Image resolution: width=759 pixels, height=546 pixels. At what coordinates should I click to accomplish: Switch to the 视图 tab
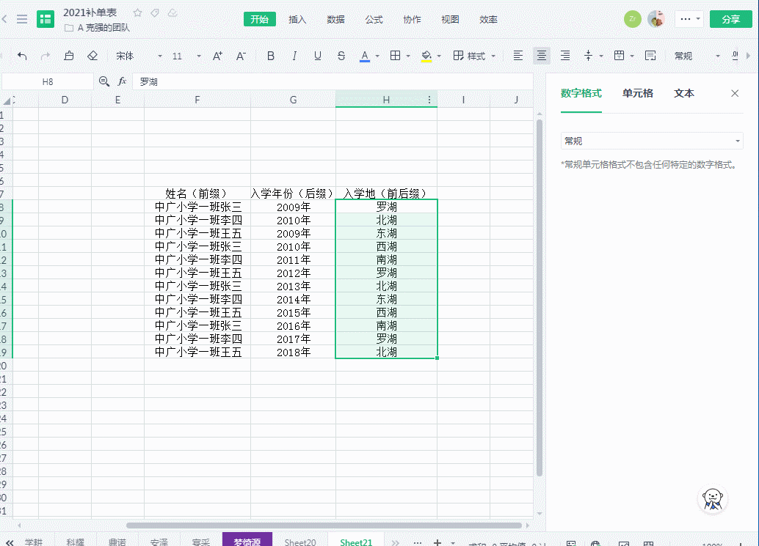pyautogui.click(x=450, y=19)
